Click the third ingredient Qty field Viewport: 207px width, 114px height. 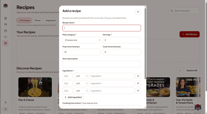pyautogui.click(x=68, y=91)
